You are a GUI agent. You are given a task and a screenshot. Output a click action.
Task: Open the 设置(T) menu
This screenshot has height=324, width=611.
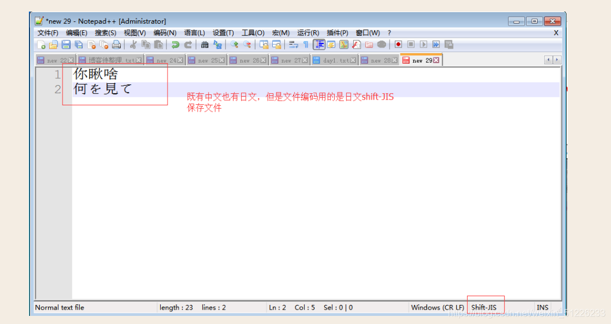pyautogui.click(x=223, y=33)
